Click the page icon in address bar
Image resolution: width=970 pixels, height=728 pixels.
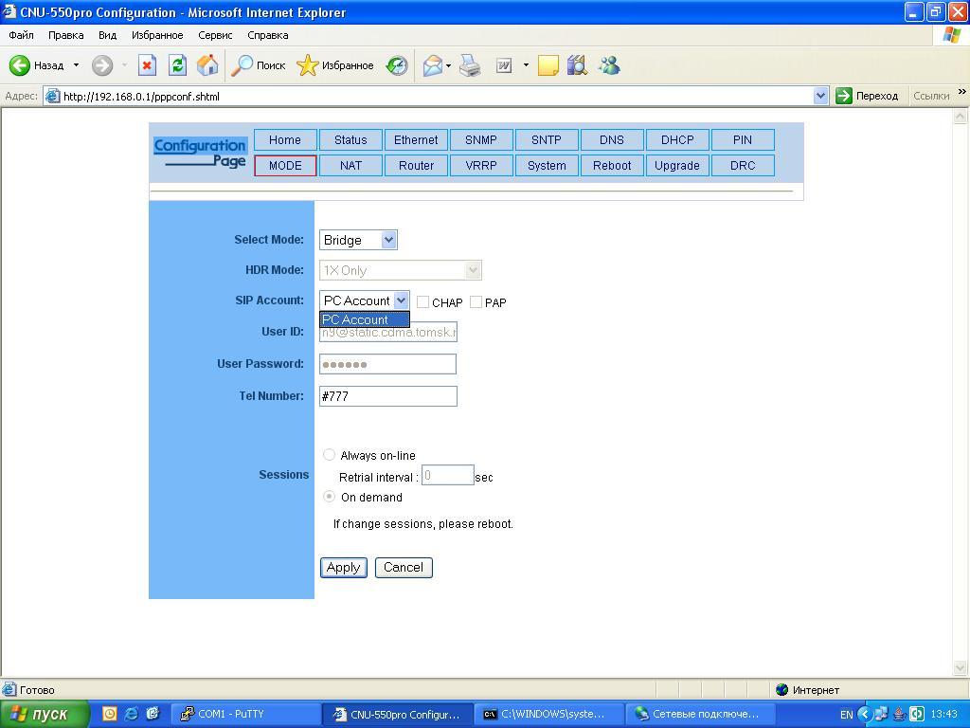[53, 96]
